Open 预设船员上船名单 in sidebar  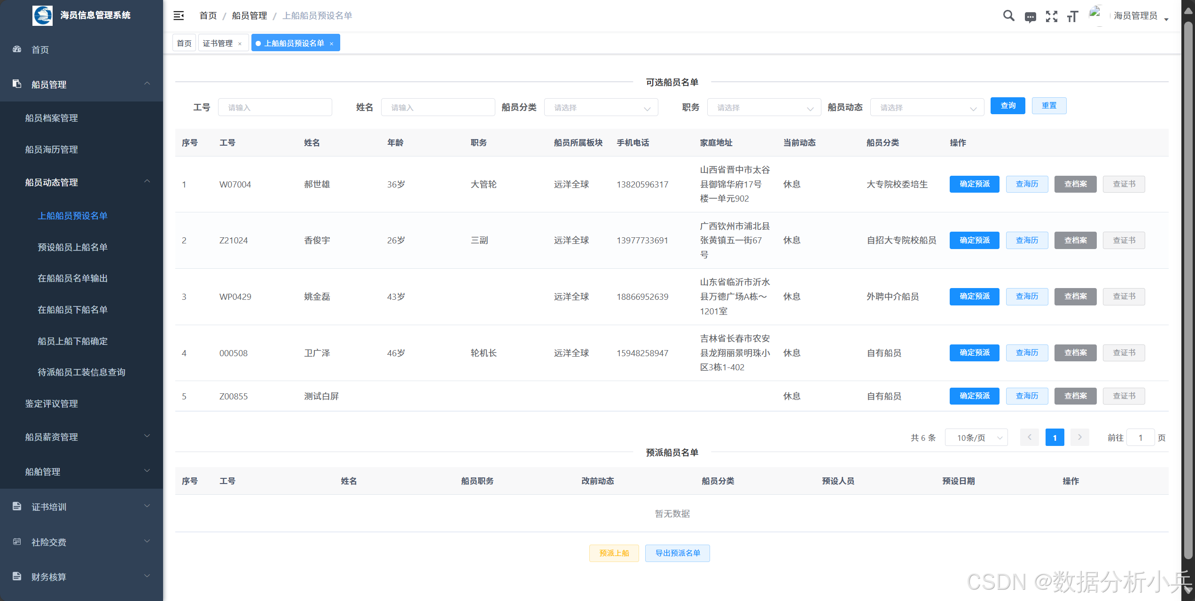72,247
